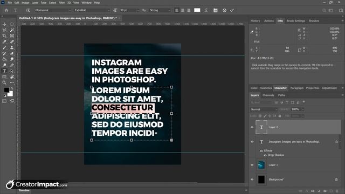Open the Kind layer filter dropdown
This screenshot has width=345, height=194.
coord(261,102)
